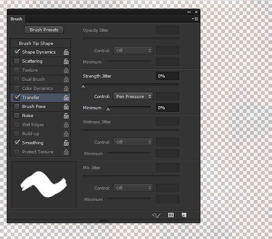Uncheck the Smoothing checkbox
The height and width of the screenshot is (239, 272).
(x=17, y=142)
